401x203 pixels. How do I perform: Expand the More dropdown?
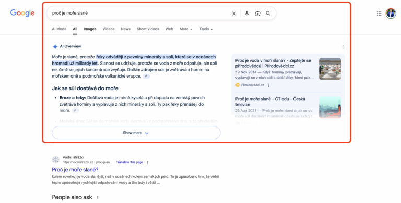[186, 29]
